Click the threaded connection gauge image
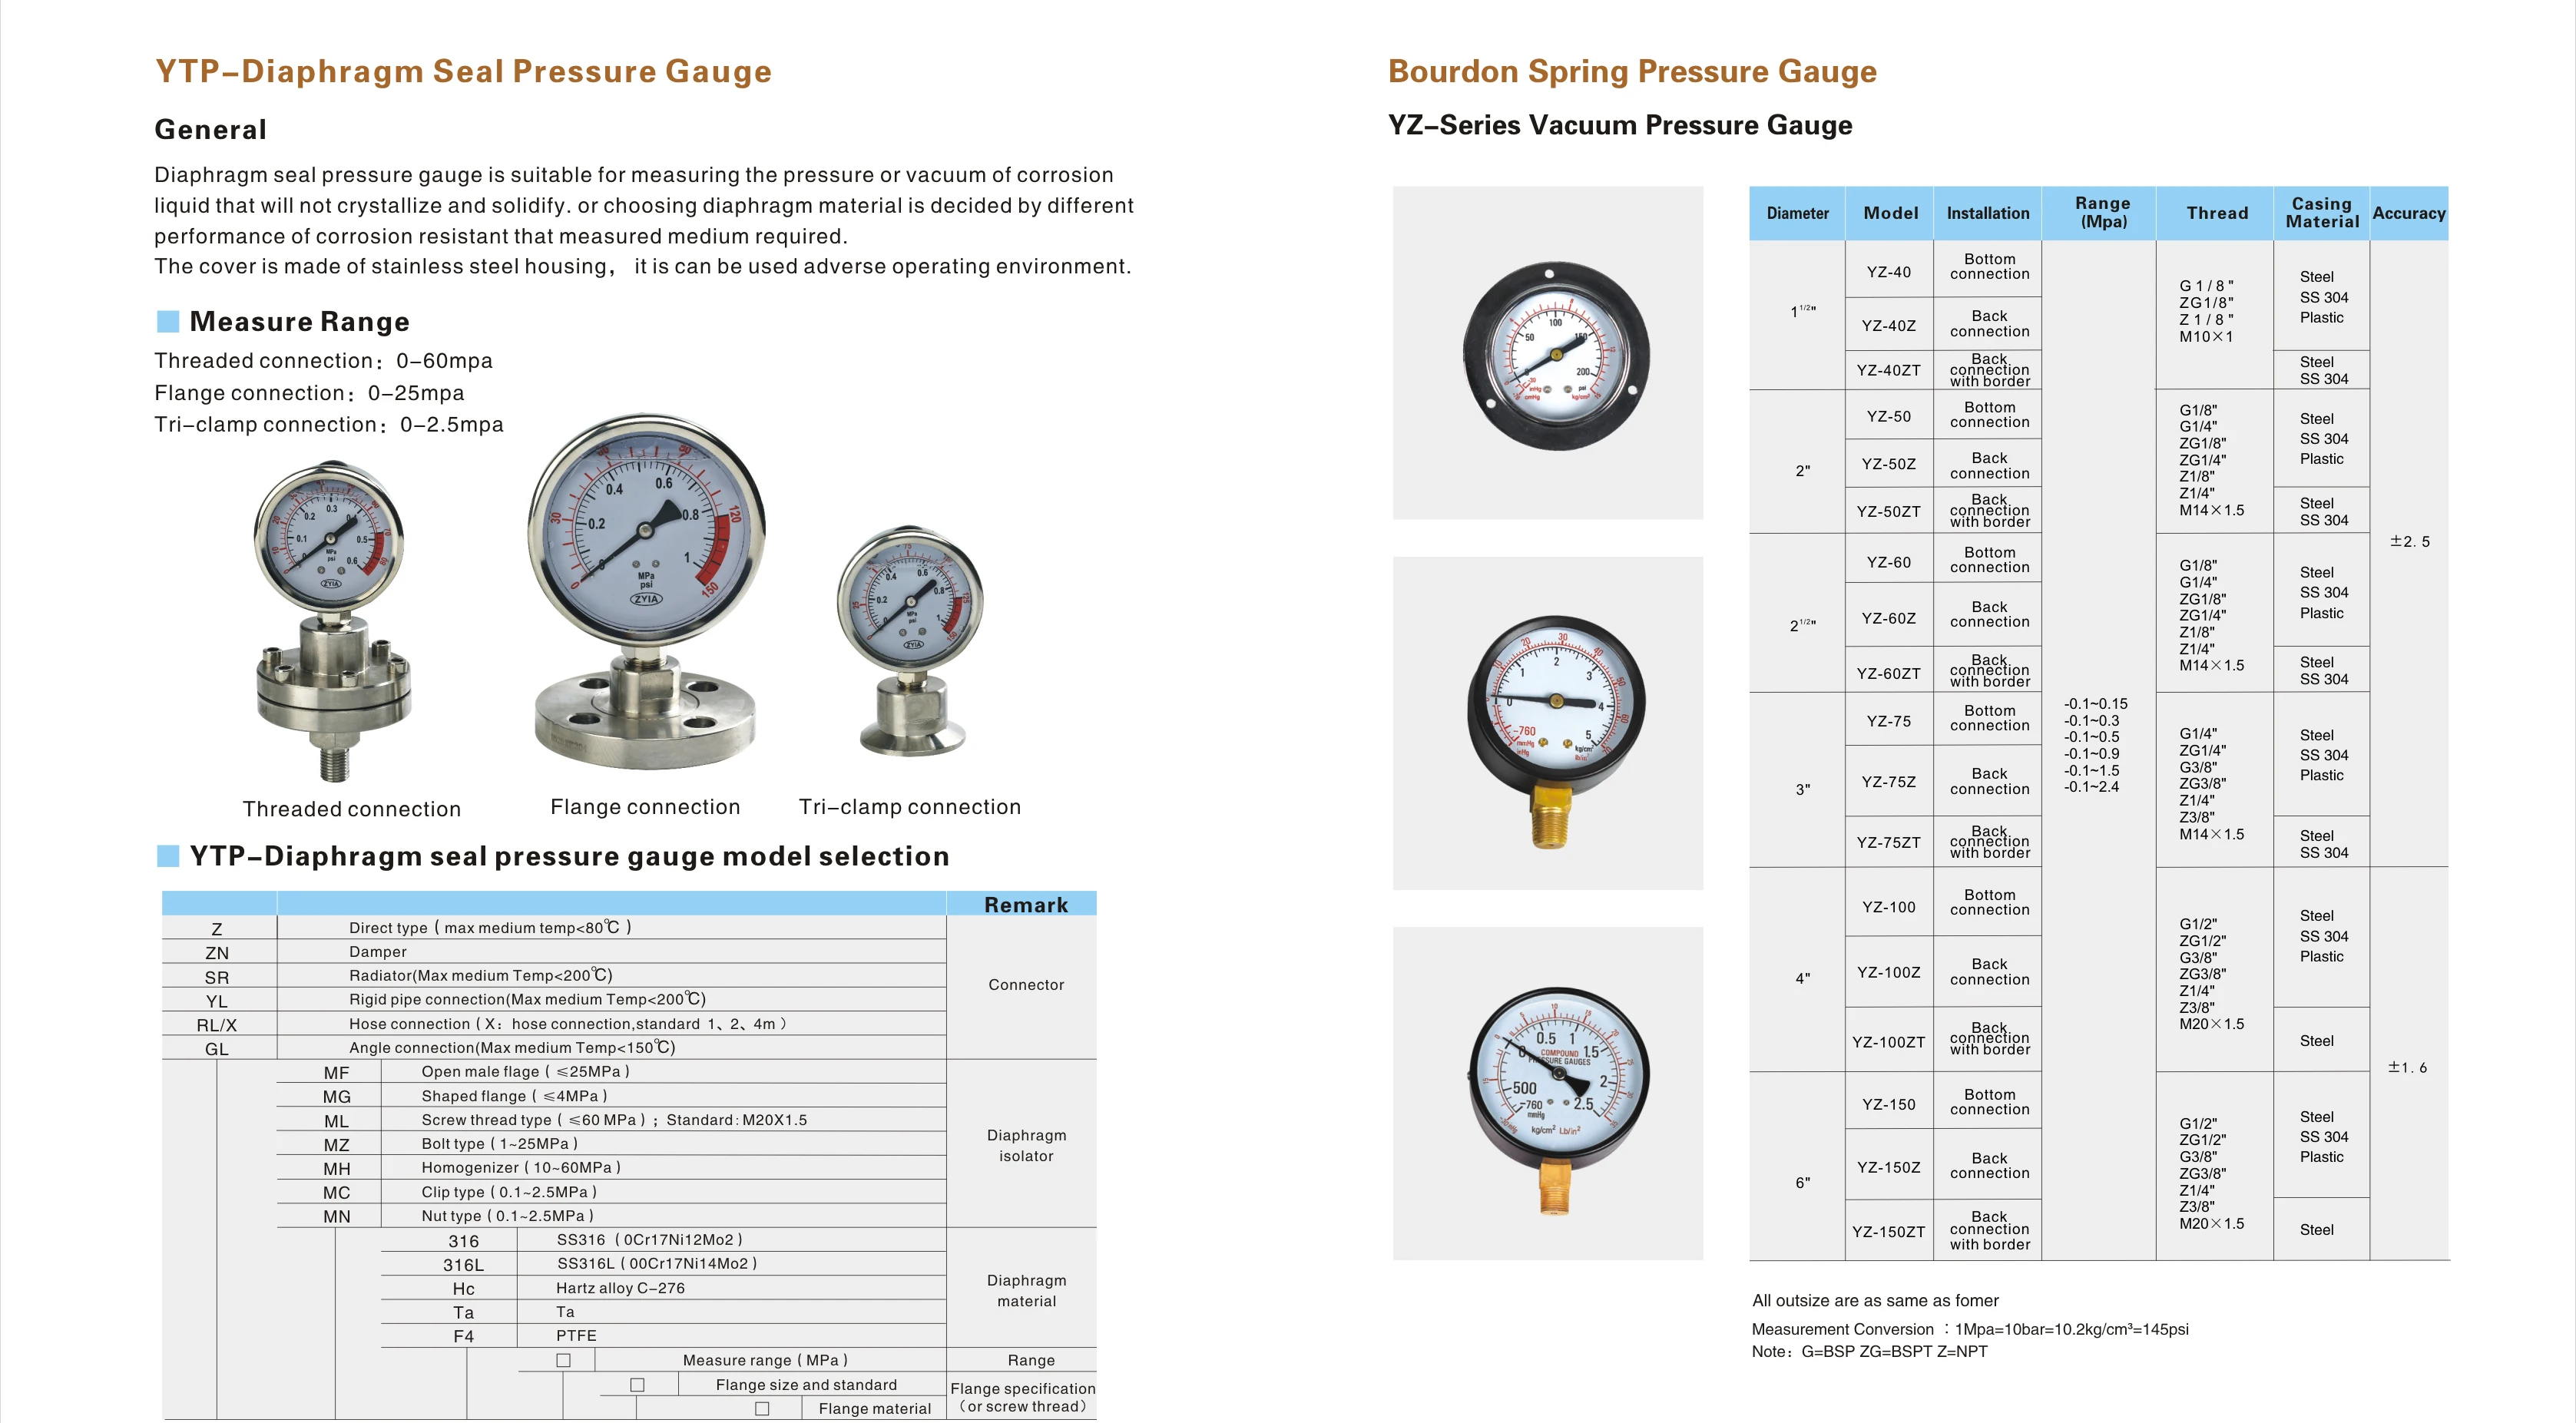This screenshot has height=1423, width=2576. (332, 618)
